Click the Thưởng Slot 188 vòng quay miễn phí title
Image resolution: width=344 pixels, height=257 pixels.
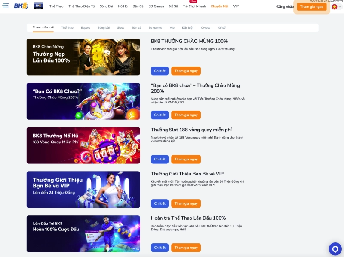tap(191, 130)
